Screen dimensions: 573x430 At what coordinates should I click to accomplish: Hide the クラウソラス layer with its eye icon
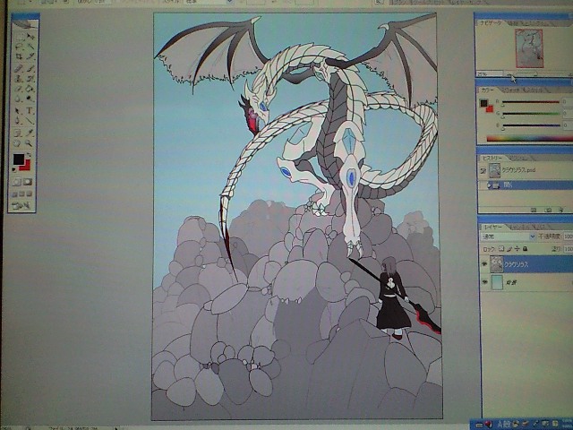click(484, 265)
